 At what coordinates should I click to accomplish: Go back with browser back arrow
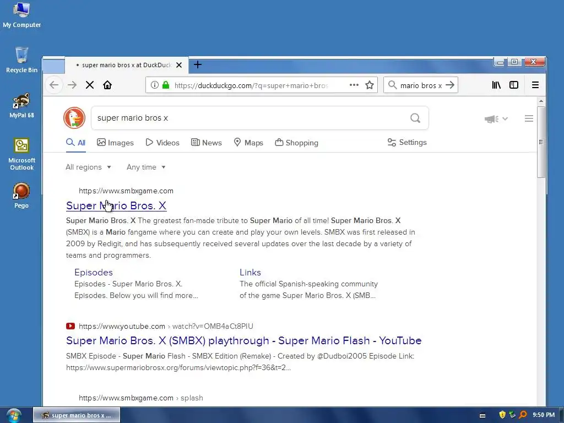54,85
